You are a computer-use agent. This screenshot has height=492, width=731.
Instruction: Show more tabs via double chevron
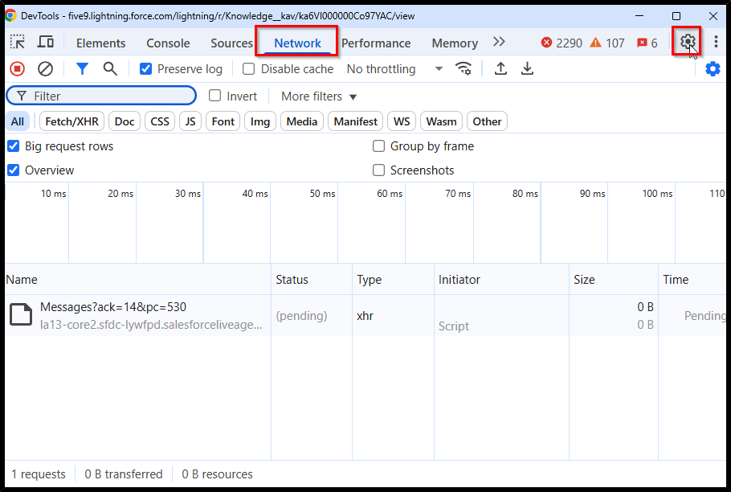pos(499,42)
